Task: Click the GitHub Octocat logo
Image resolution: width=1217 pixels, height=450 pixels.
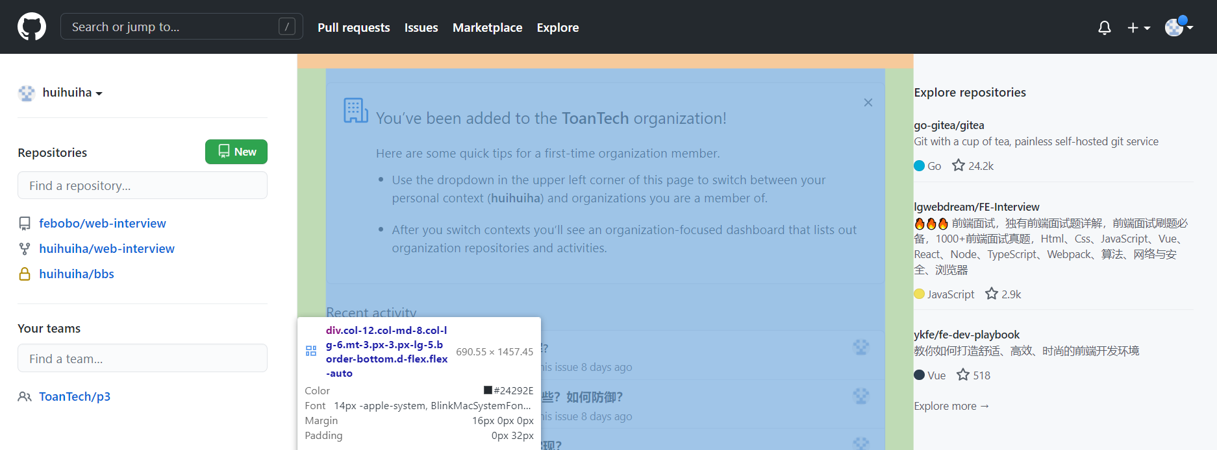Action: click(x=32, y=27)
